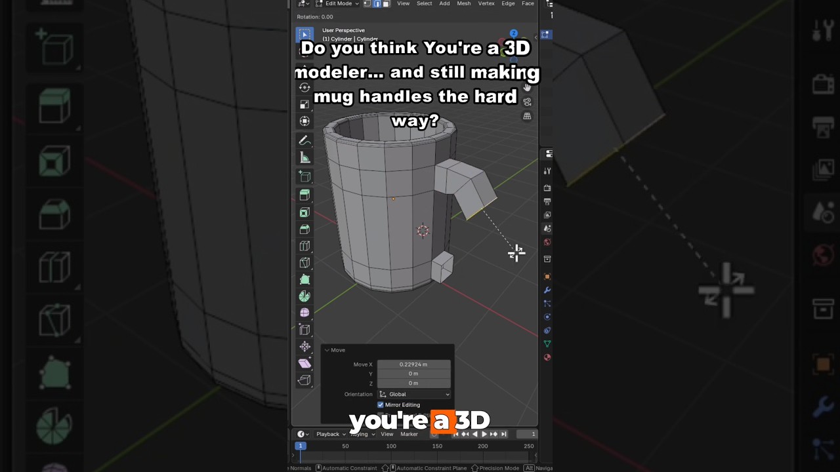Enable face select mode
This screenshot has width=840, height=472.
click(386, 4)
